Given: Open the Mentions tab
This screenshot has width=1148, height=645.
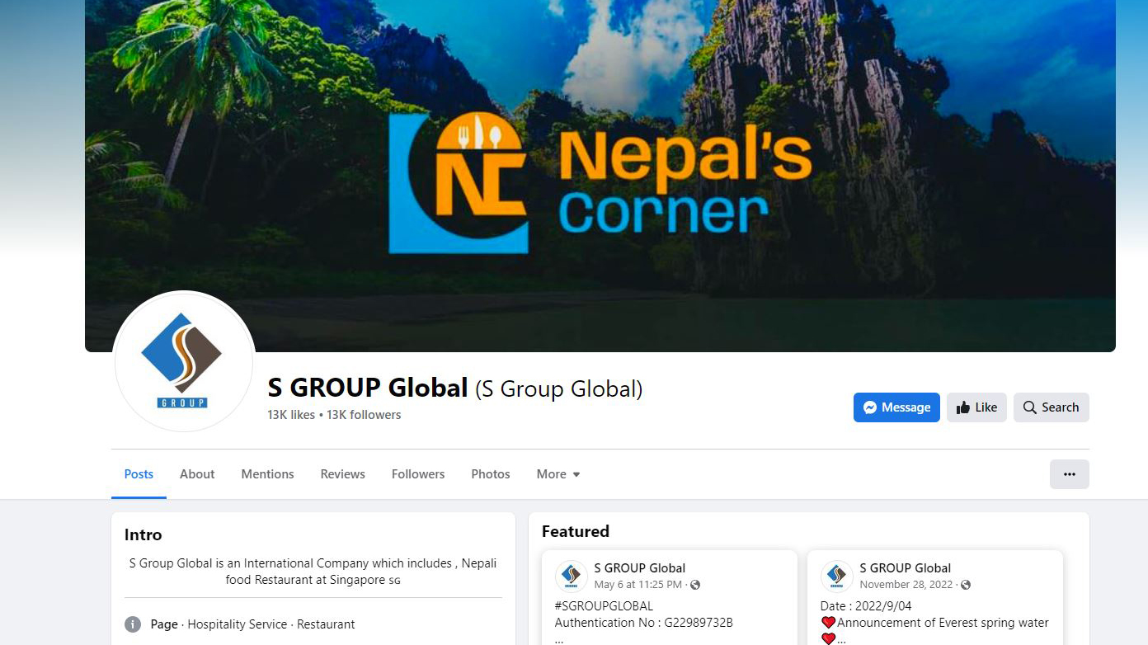Looking at the screenshot, I should coord(267,474).
